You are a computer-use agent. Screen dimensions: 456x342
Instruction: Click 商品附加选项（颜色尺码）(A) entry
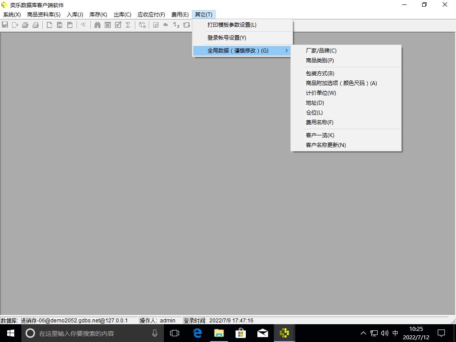click(x=341, y=83)
